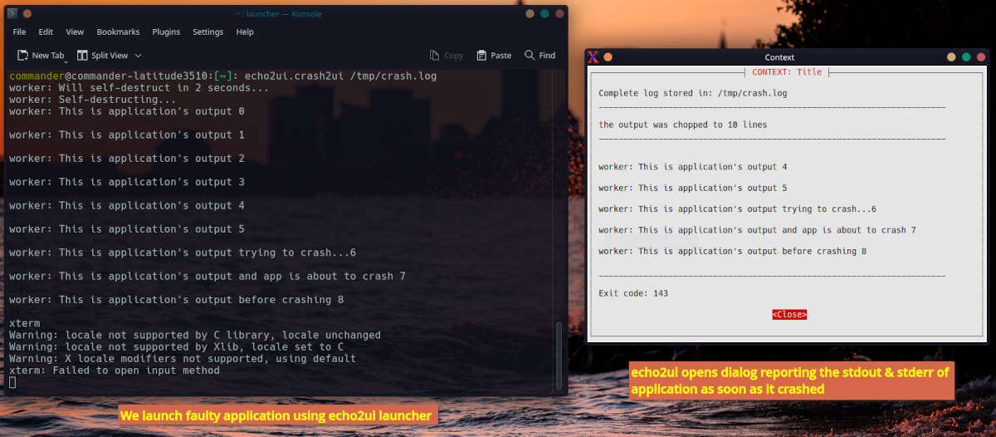
Task: Click the terminal cursor at the prompt
Action: click(x=12, y=382)
